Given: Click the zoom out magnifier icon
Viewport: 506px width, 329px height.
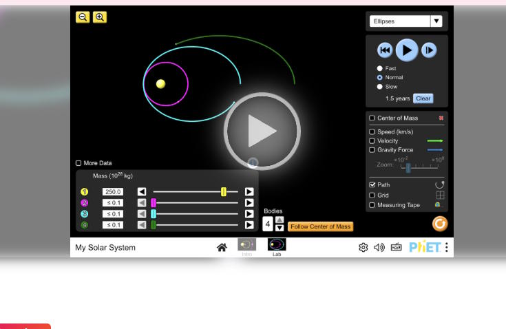Looking at the screenshot, I should (83, 18).
